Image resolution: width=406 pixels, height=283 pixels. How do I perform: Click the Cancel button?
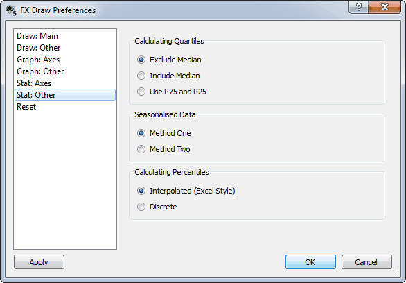pos(367,262)
